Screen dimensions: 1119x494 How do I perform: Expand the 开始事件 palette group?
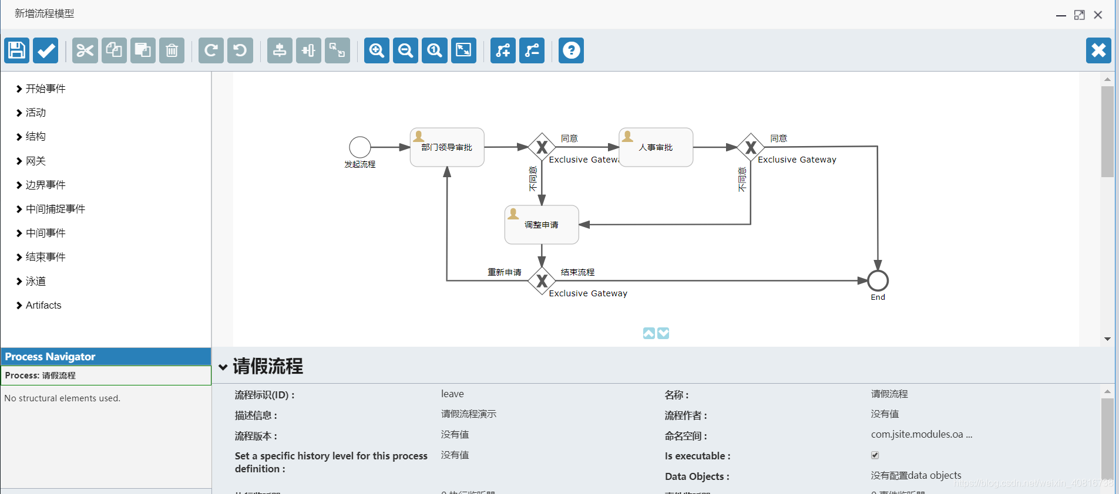(41, 89)
